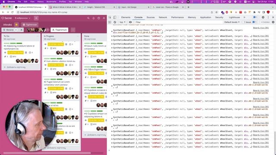Click the Поделиться share button
Screen dimensions: 276x155
(60, 30)
